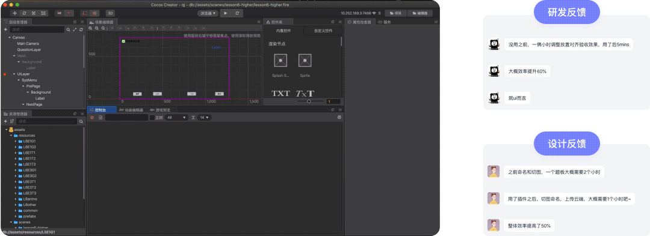Select the Main Camera node
The height and width of the screenshot is (236, 650).
click(x=28, y=43)
